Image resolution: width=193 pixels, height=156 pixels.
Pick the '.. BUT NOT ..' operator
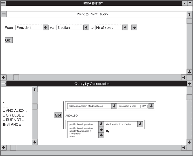(x=14, y=120)
